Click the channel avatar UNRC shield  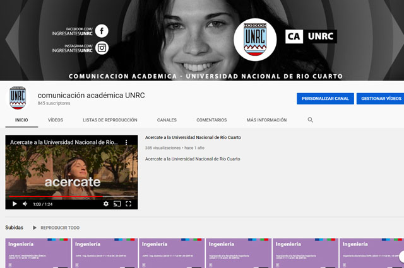(x=18, y=98)
